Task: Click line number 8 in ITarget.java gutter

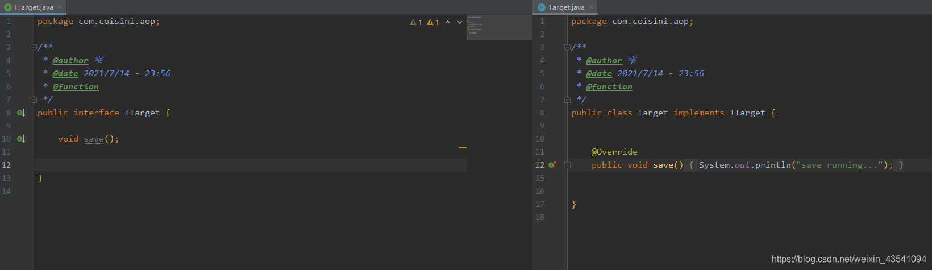Action: [9, 113]
